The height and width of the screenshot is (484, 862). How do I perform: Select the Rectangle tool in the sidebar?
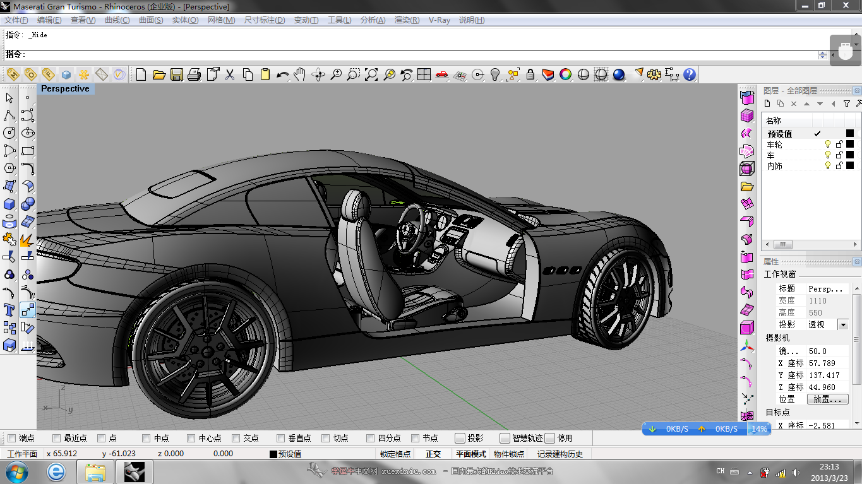[x=27, y=151]
